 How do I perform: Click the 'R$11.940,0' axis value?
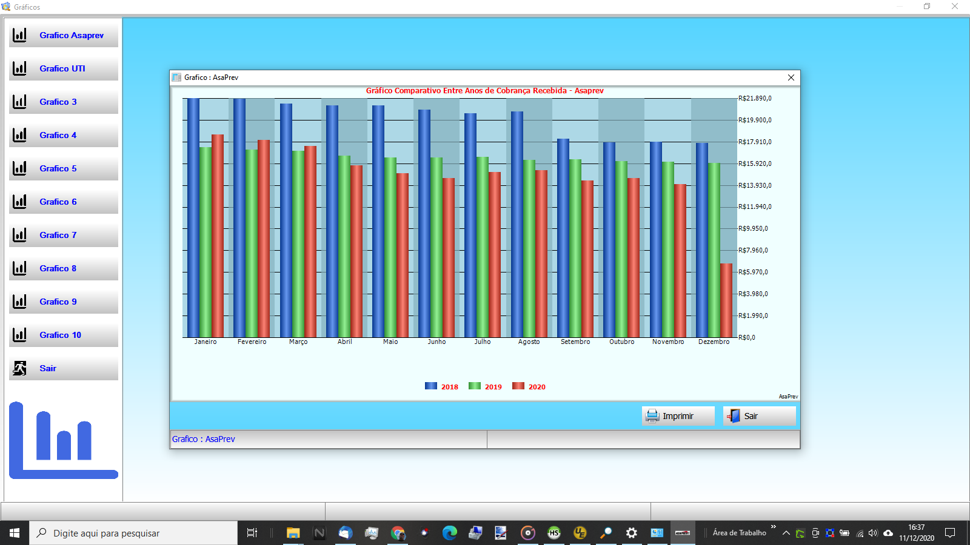coord(755,206)
